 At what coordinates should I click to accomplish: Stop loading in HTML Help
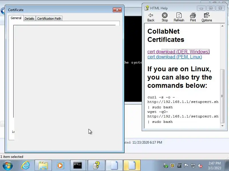point(165,17)
